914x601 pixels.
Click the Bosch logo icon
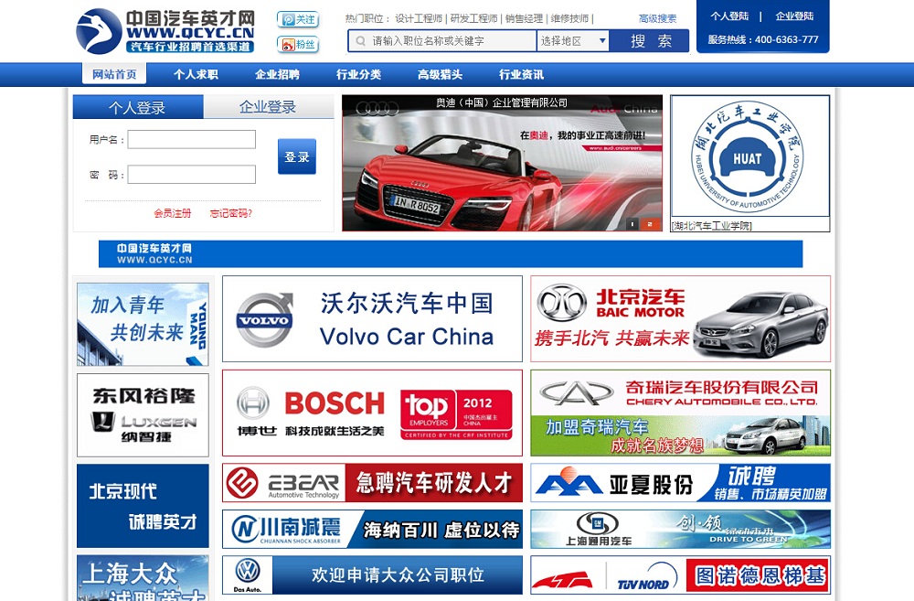[x=253, y=403]
